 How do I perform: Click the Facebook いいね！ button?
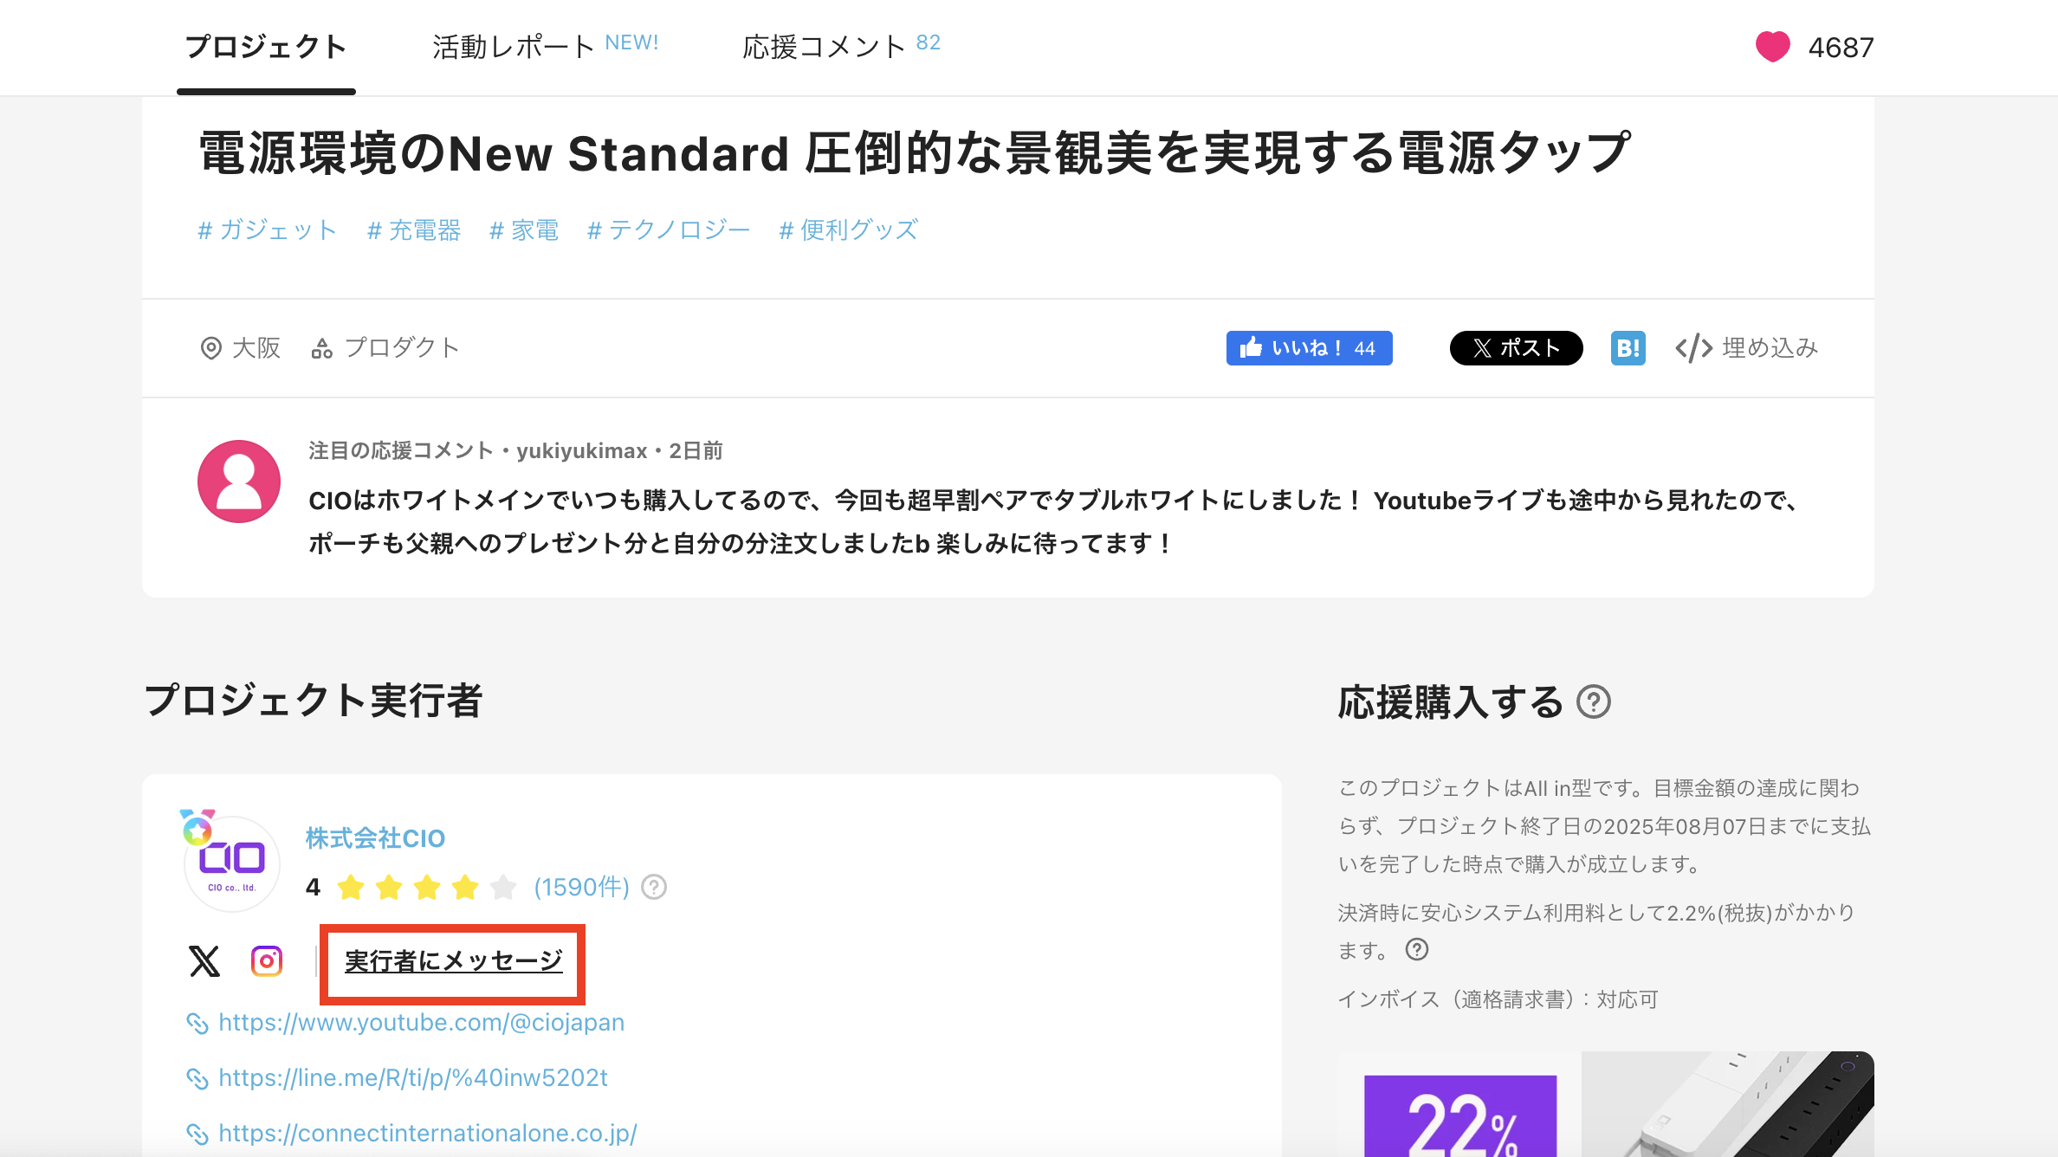[x=1309, y=348]
